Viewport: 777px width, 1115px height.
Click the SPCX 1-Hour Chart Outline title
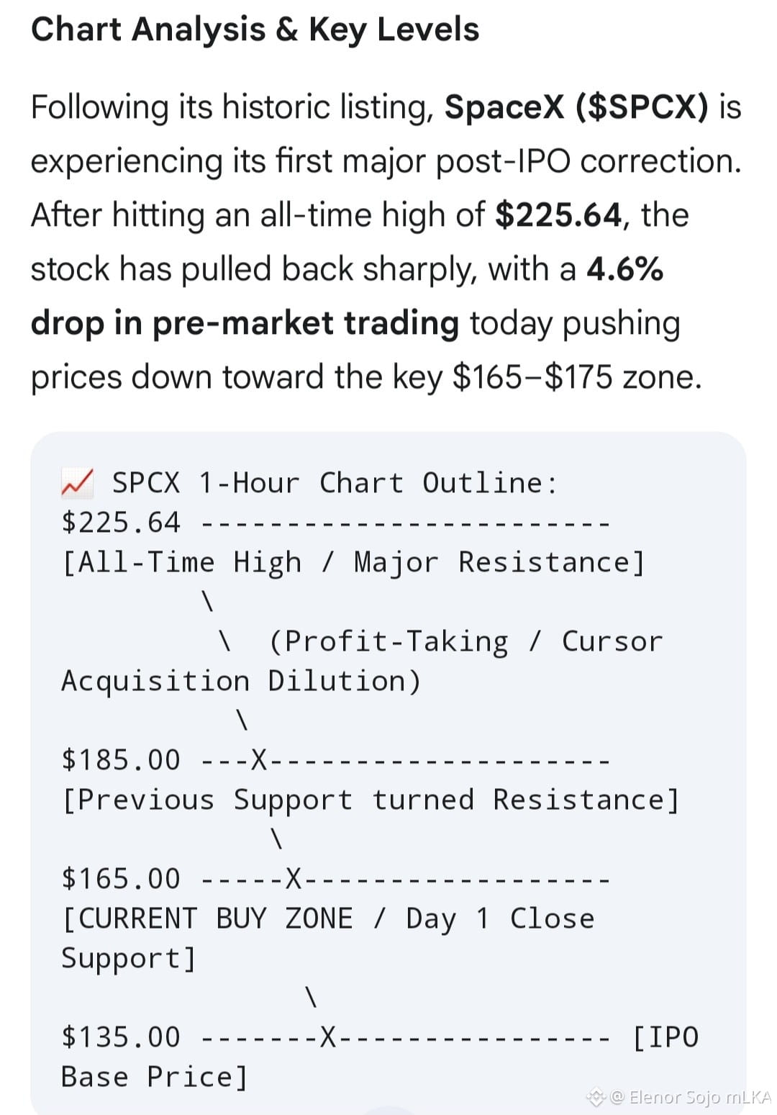[x=335, y=482]
